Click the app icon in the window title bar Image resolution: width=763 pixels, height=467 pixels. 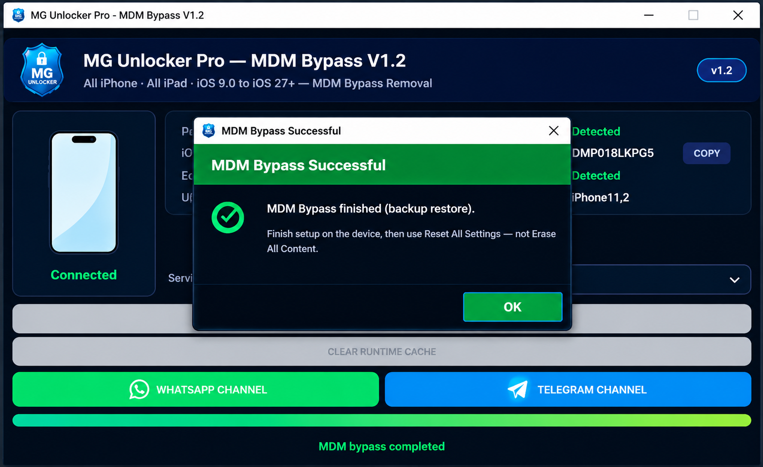[18, 15]
